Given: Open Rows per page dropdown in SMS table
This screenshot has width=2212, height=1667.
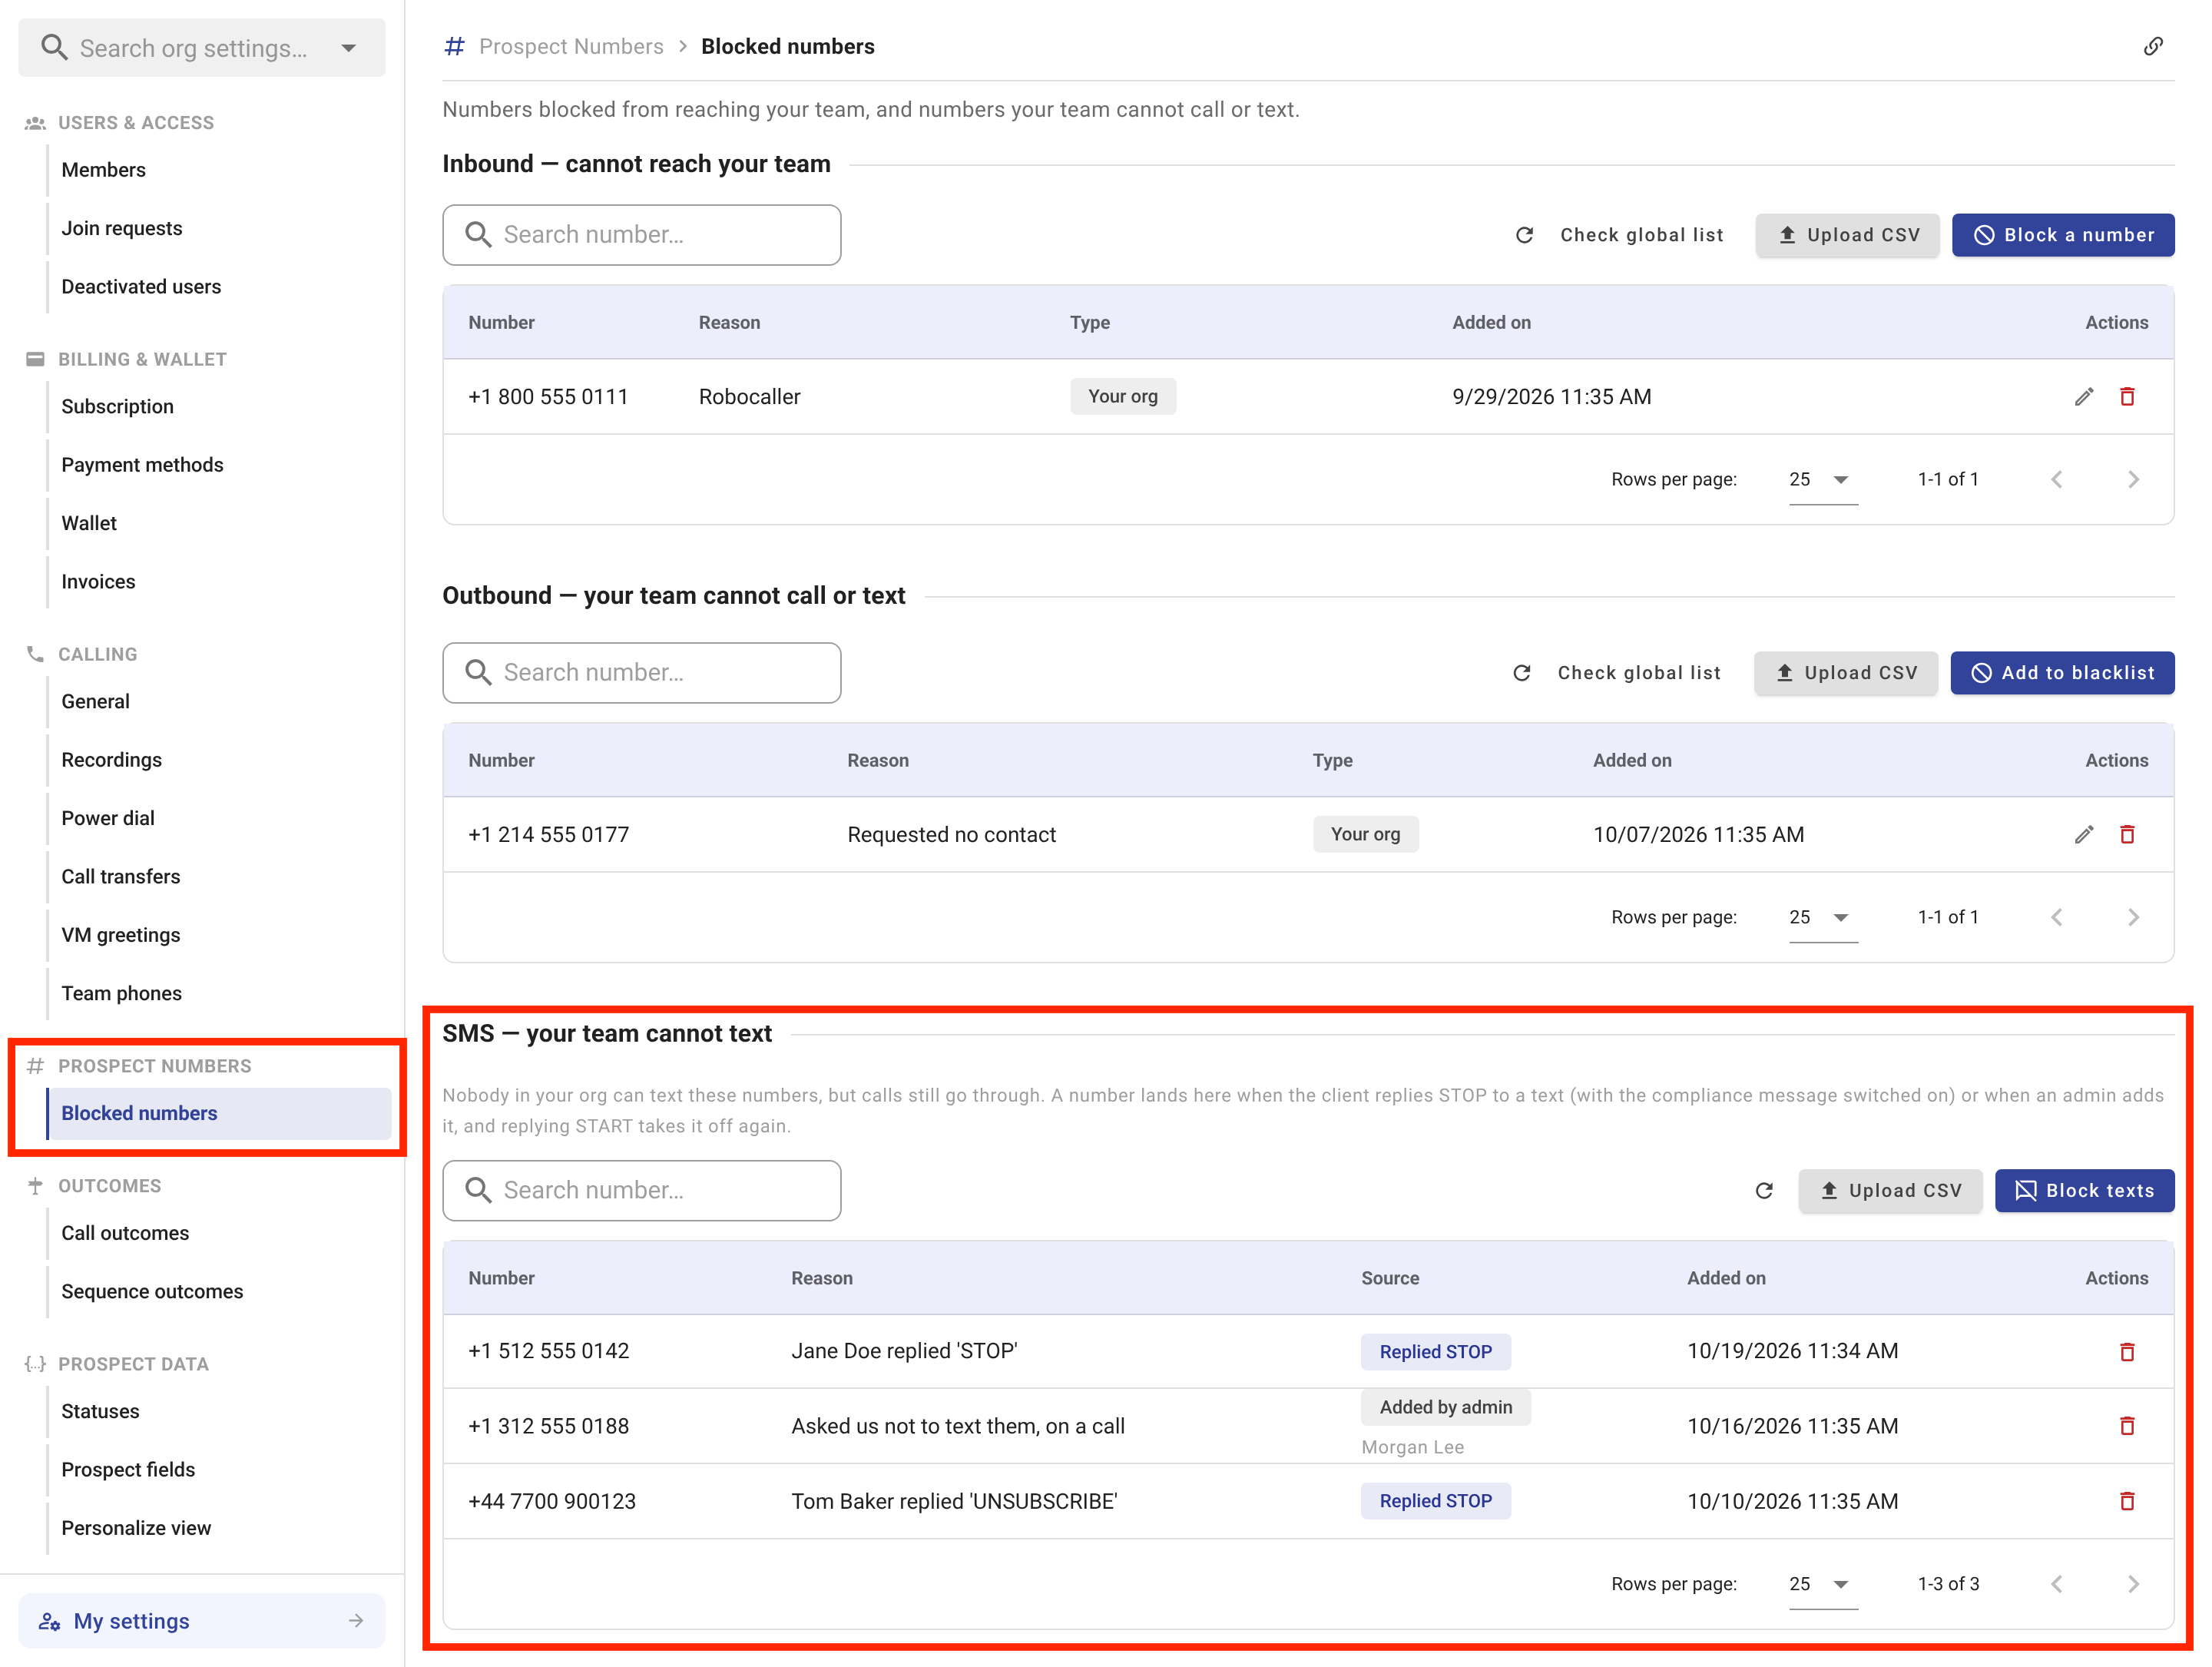Looking at the screenshot, I should pos(1823,1584).
